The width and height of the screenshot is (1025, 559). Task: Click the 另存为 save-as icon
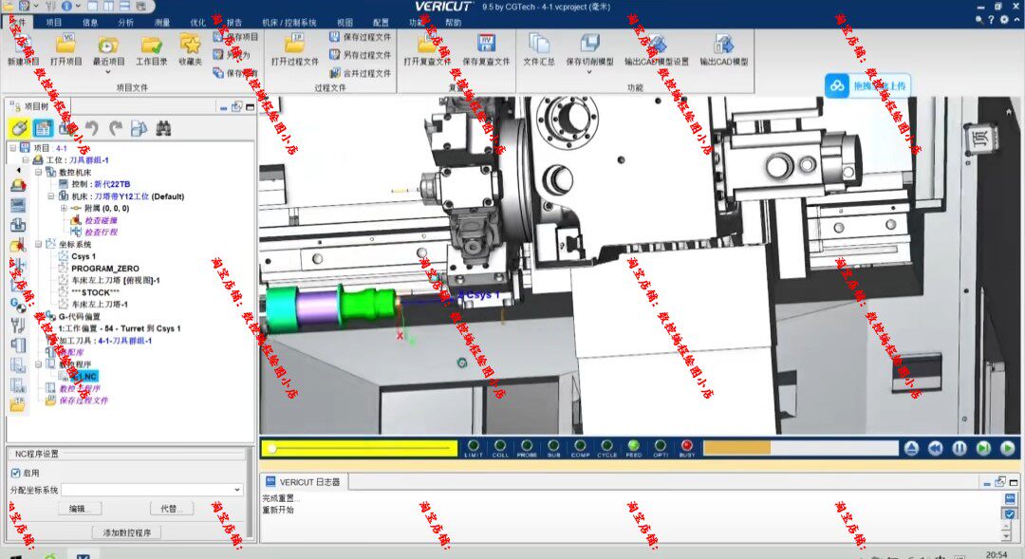(x=218, y=55)
